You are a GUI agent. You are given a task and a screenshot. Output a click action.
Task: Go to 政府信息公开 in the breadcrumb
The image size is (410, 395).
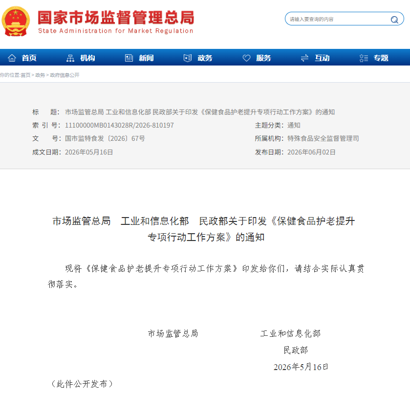point(65,75)
